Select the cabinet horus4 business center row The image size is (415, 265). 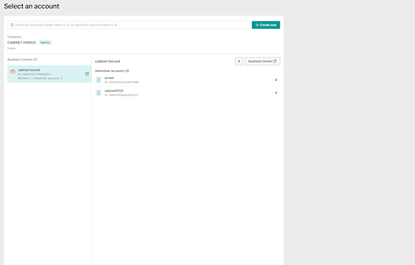(49, 74)
